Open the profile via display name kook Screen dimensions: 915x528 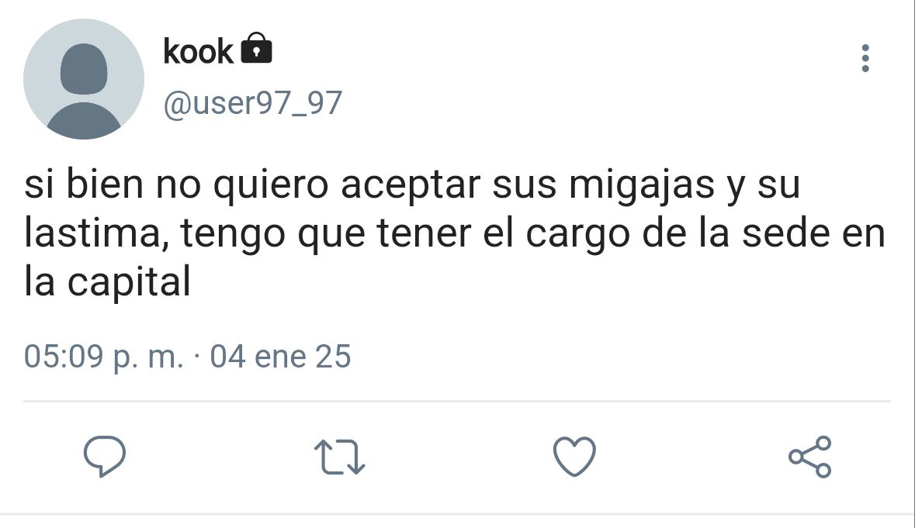(198, 51)
